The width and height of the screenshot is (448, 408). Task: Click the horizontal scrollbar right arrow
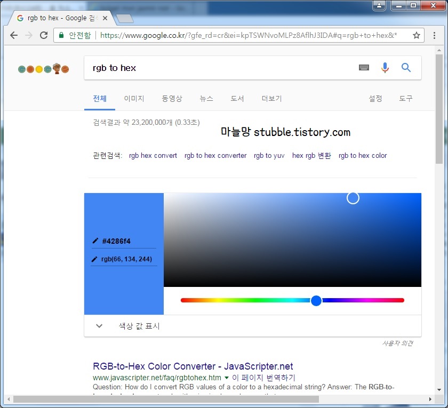click(430, 399)
